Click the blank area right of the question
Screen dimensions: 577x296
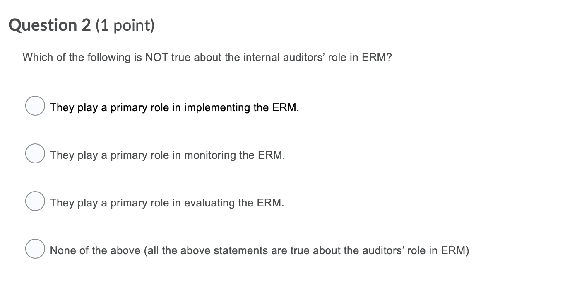pos(476,57)
